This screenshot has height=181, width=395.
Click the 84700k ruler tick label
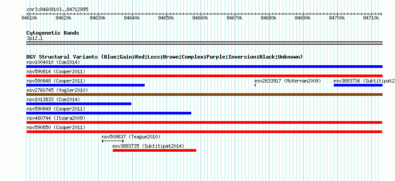(x=337, y=18)
